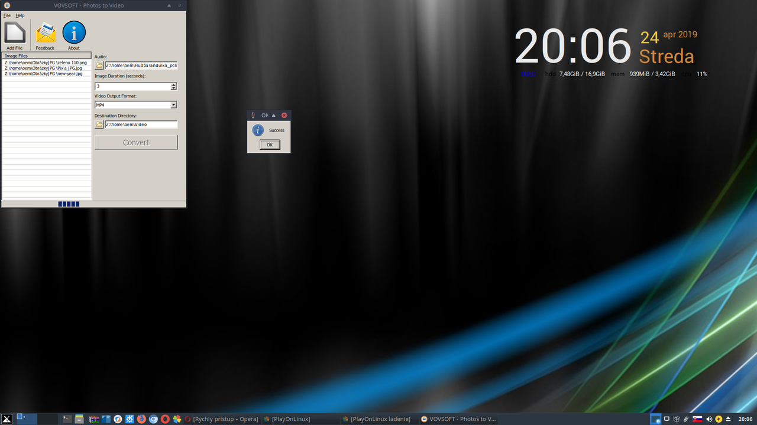757x425 pixels.
Task: Open the About info icon
Action: point(74,32)
